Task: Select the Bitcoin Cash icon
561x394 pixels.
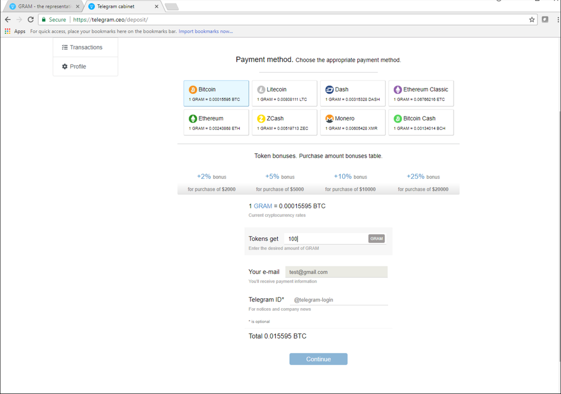Action: [398, 119]
